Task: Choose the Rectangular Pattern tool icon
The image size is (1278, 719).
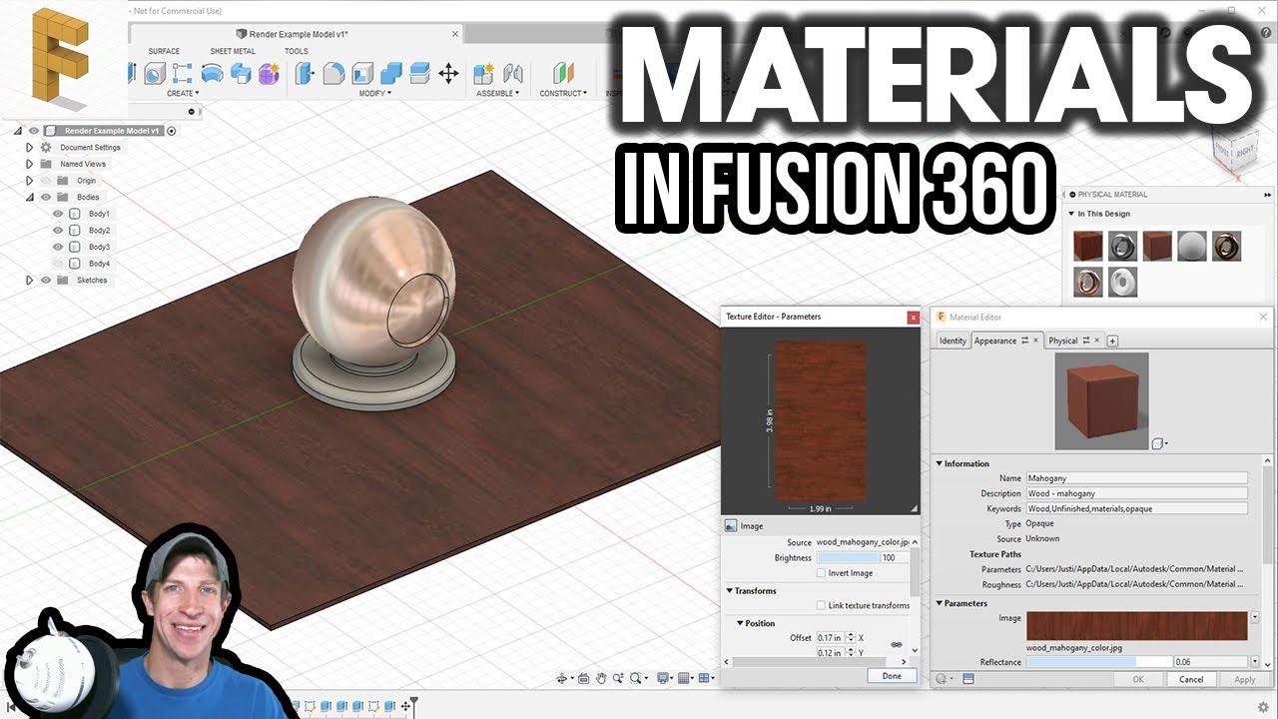Action: tap(182, 73)
